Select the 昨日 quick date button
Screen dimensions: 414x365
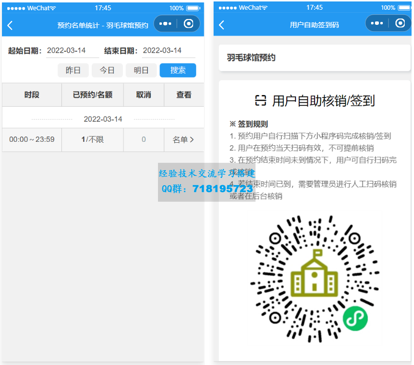click(x=73, y=70)
